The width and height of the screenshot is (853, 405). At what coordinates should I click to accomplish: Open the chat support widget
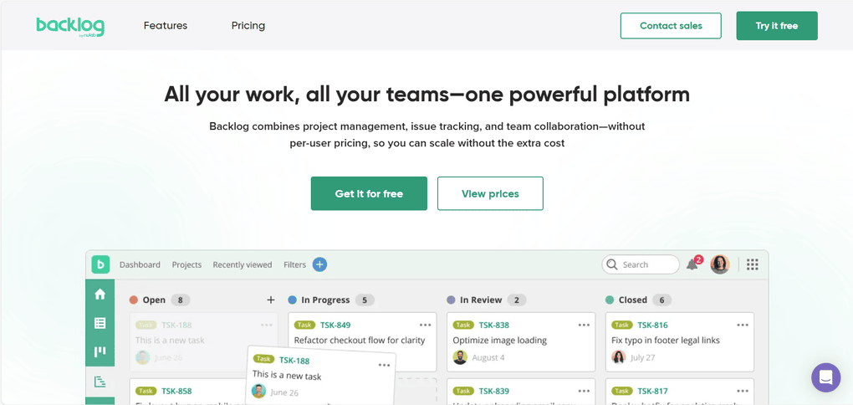(x=825, y=377)
